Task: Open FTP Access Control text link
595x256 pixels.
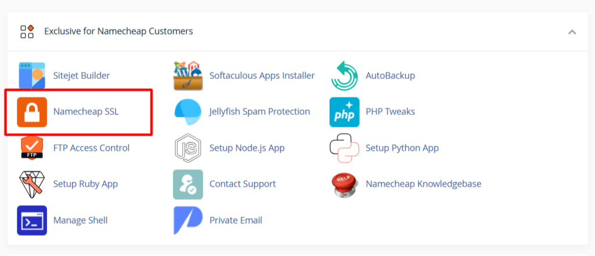Action: [91, 148]
